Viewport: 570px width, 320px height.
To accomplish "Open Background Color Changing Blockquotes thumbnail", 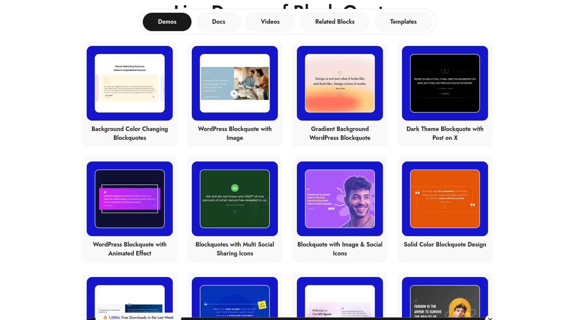I will pos(130,83).
